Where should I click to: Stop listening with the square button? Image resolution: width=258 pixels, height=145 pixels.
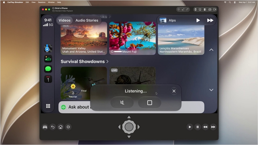150,103
